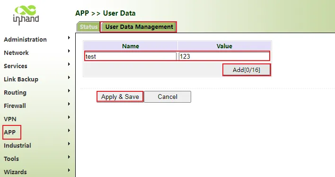Screen dimensions: 335x177
Task: Open the Administration menu
Action: click(x=25, y=40)
